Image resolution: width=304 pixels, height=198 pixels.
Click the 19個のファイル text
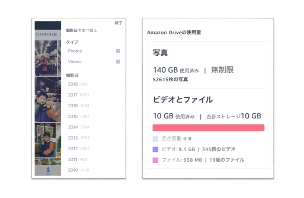click(226, 160)
